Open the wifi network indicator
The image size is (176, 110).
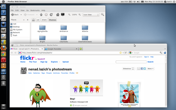[x=134, y=1]
